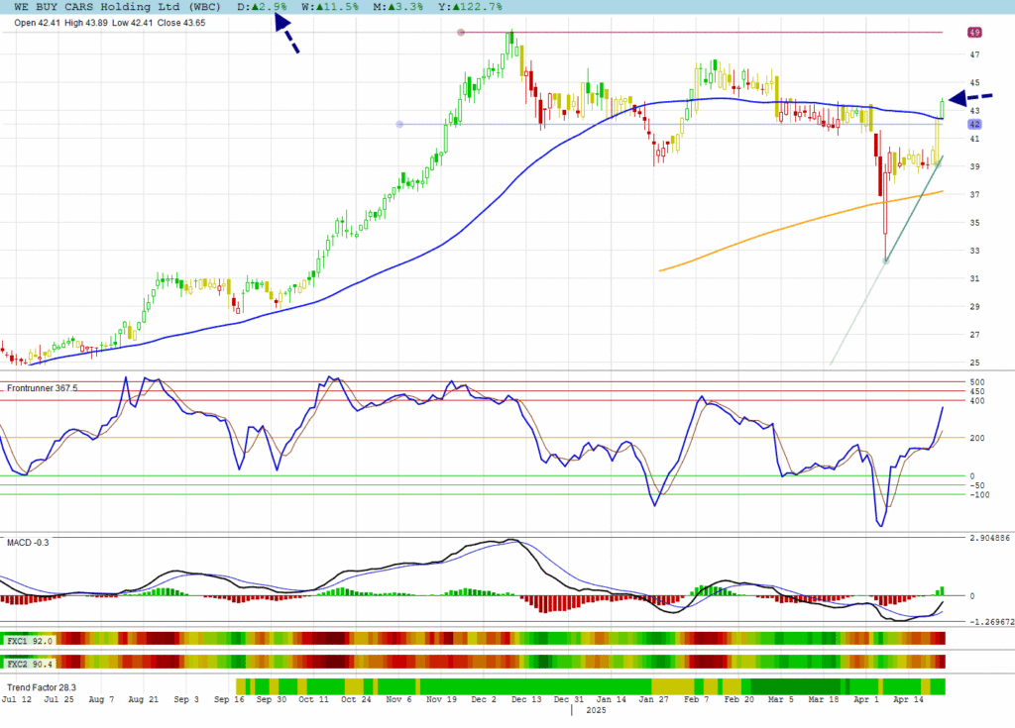
Task: Click the 2.904886 MACD upper scale value
Action: [x=990, y=538]
